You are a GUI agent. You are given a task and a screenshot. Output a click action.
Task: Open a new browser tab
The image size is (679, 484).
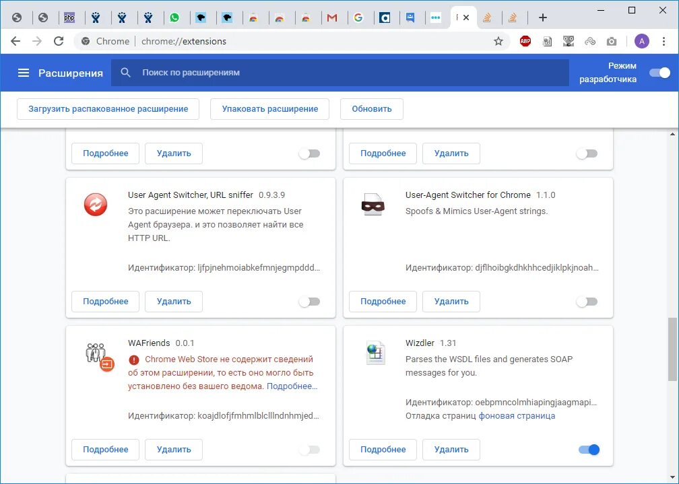(x=543, y=18)
